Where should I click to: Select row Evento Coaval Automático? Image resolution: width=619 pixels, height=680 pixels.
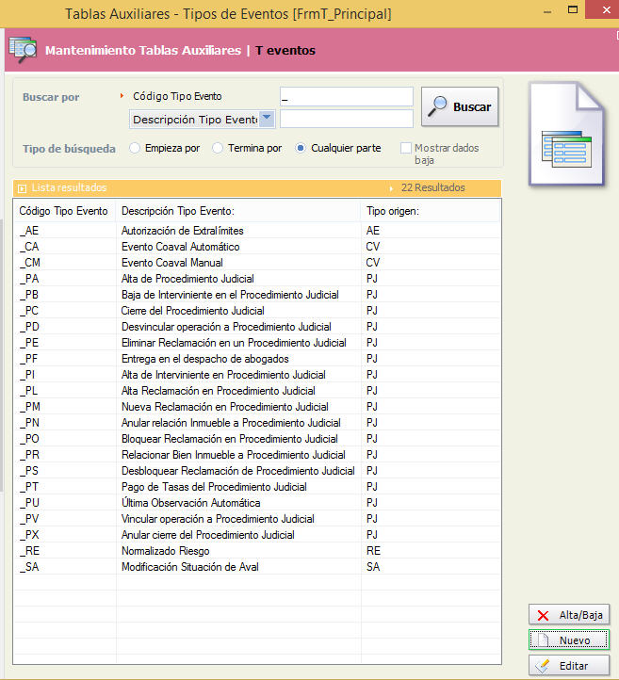pos(257,247)
